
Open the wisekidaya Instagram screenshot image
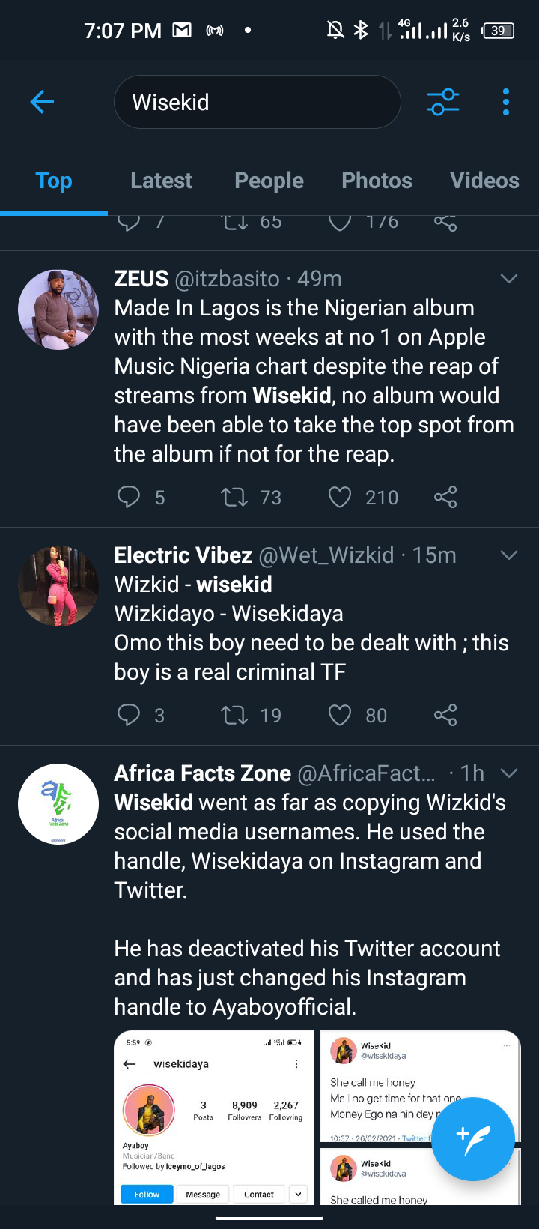[214, 1118]
